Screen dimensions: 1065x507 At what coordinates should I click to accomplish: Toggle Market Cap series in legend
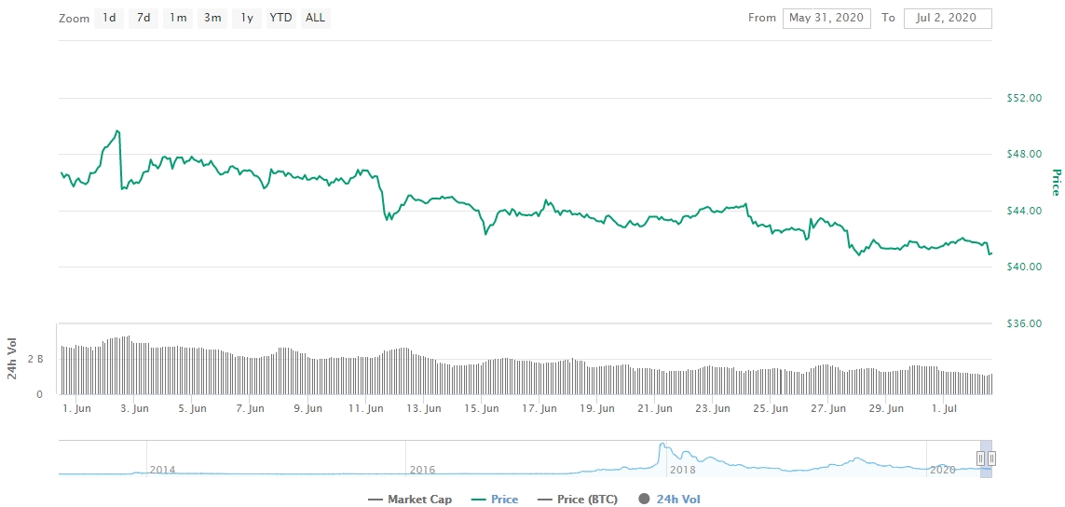410,500
